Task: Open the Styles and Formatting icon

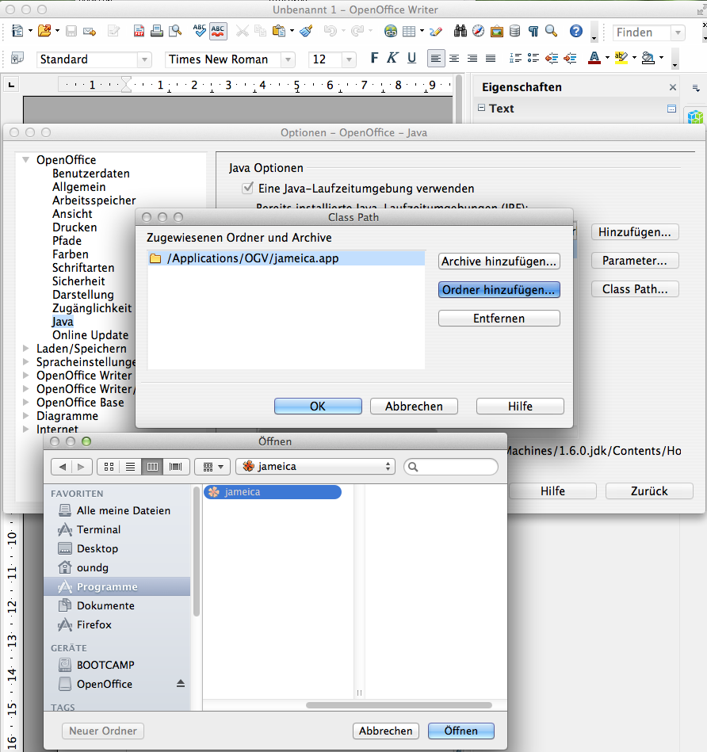Action: click(17, 58)
